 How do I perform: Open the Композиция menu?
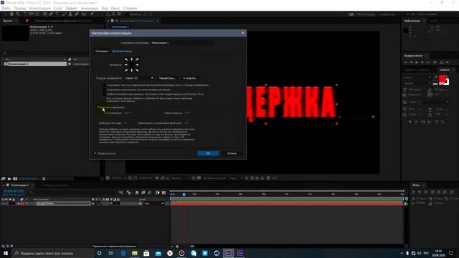[x=40, y=8]
